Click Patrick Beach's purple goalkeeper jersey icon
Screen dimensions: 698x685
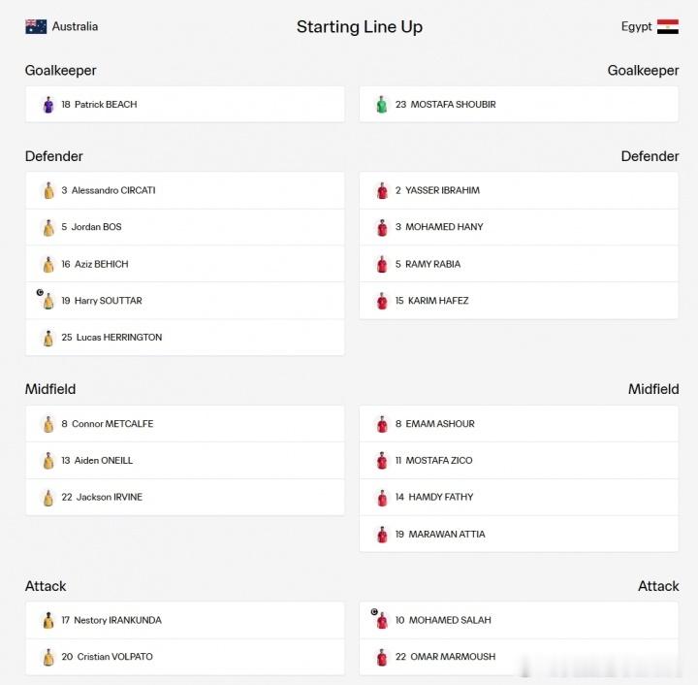(48, 105)
